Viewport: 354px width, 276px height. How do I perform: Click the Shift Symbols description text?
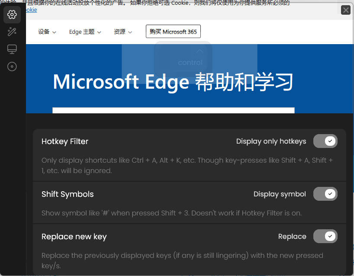(x=171, y=213)
